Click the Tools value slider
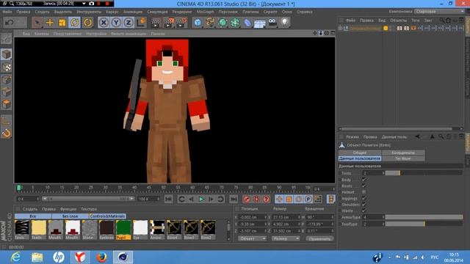 coord(424,173)
